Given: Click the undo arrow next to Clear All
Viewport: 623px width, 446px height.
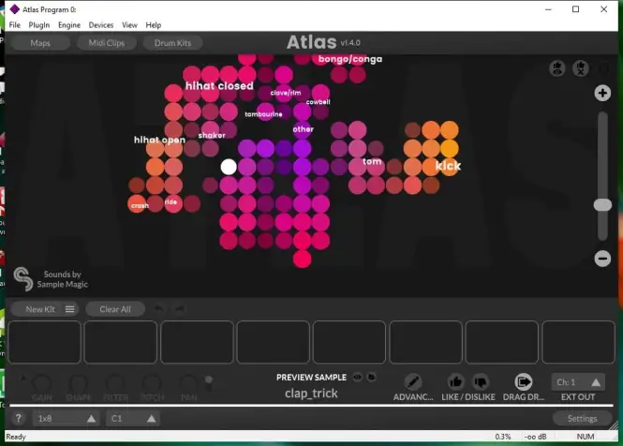Looking at the screenshot, I should 158,309.
